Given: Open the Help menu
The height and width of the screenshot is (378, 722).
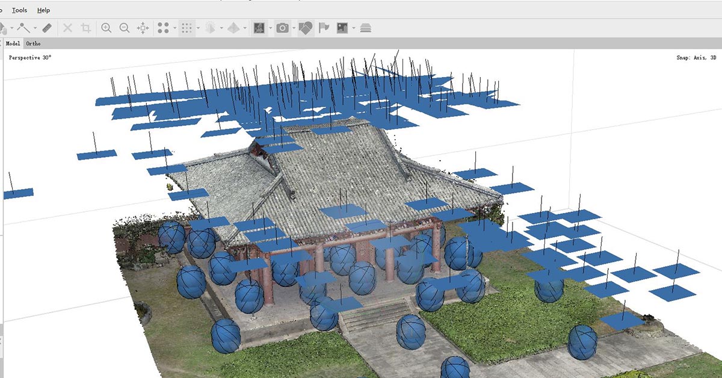Looking at the screenshot, I should (x=43, y=10).
